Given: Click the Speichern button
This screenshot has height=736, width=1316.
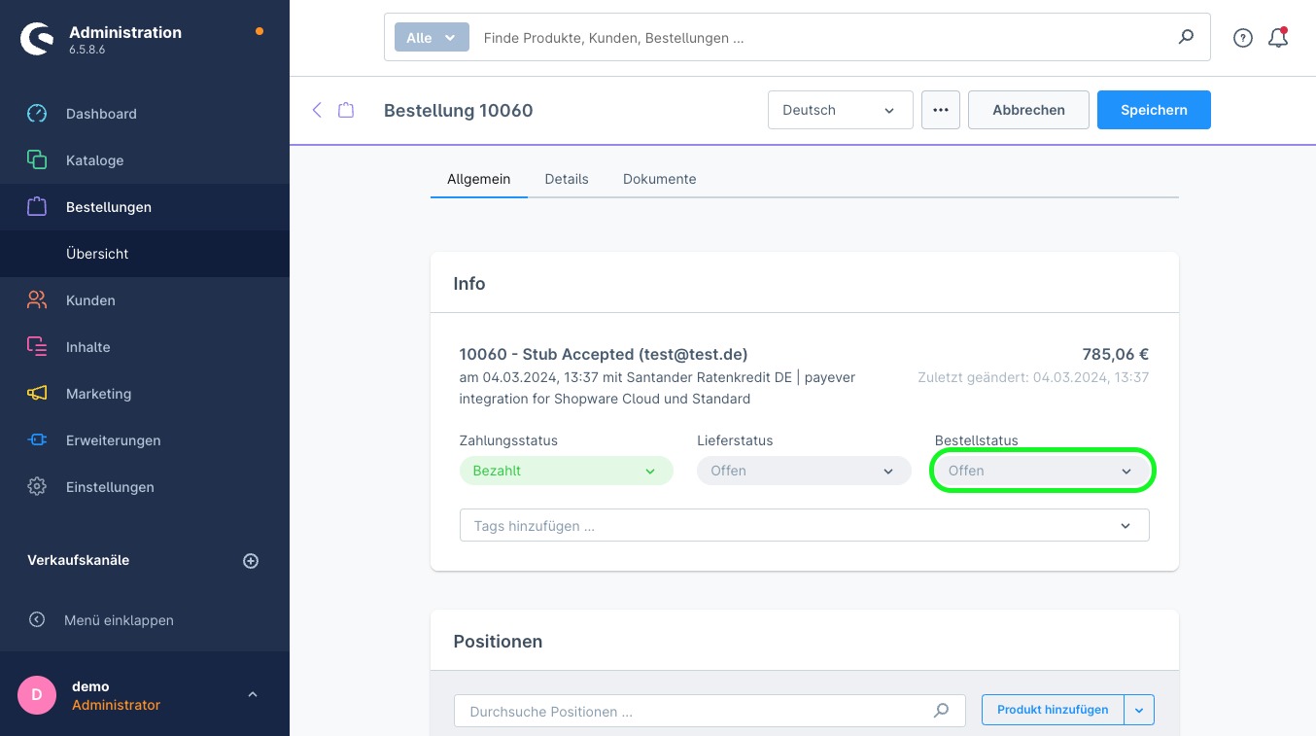Looking at the screenshot, I should point(1154,110).
